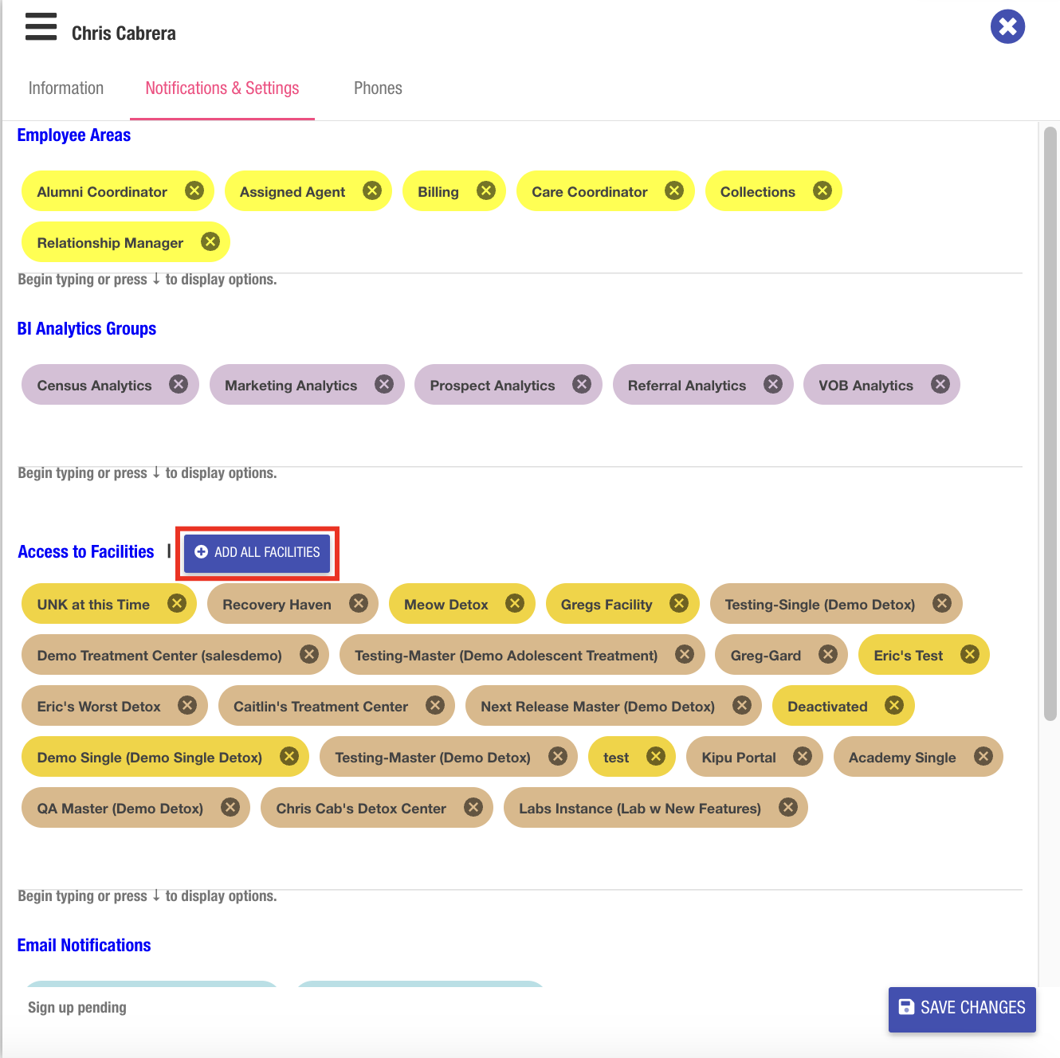
Task: Remove the Deactivated facility chip
Action: [x=894, y=705]
